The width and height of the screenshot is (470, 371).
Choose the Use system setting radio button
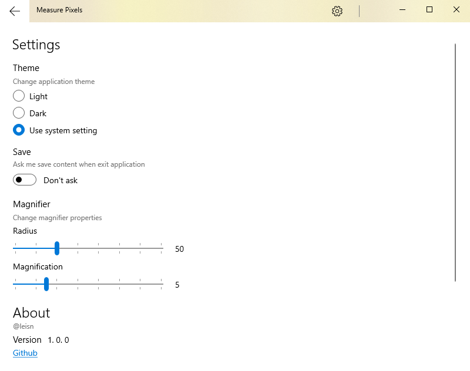[19, 130]
